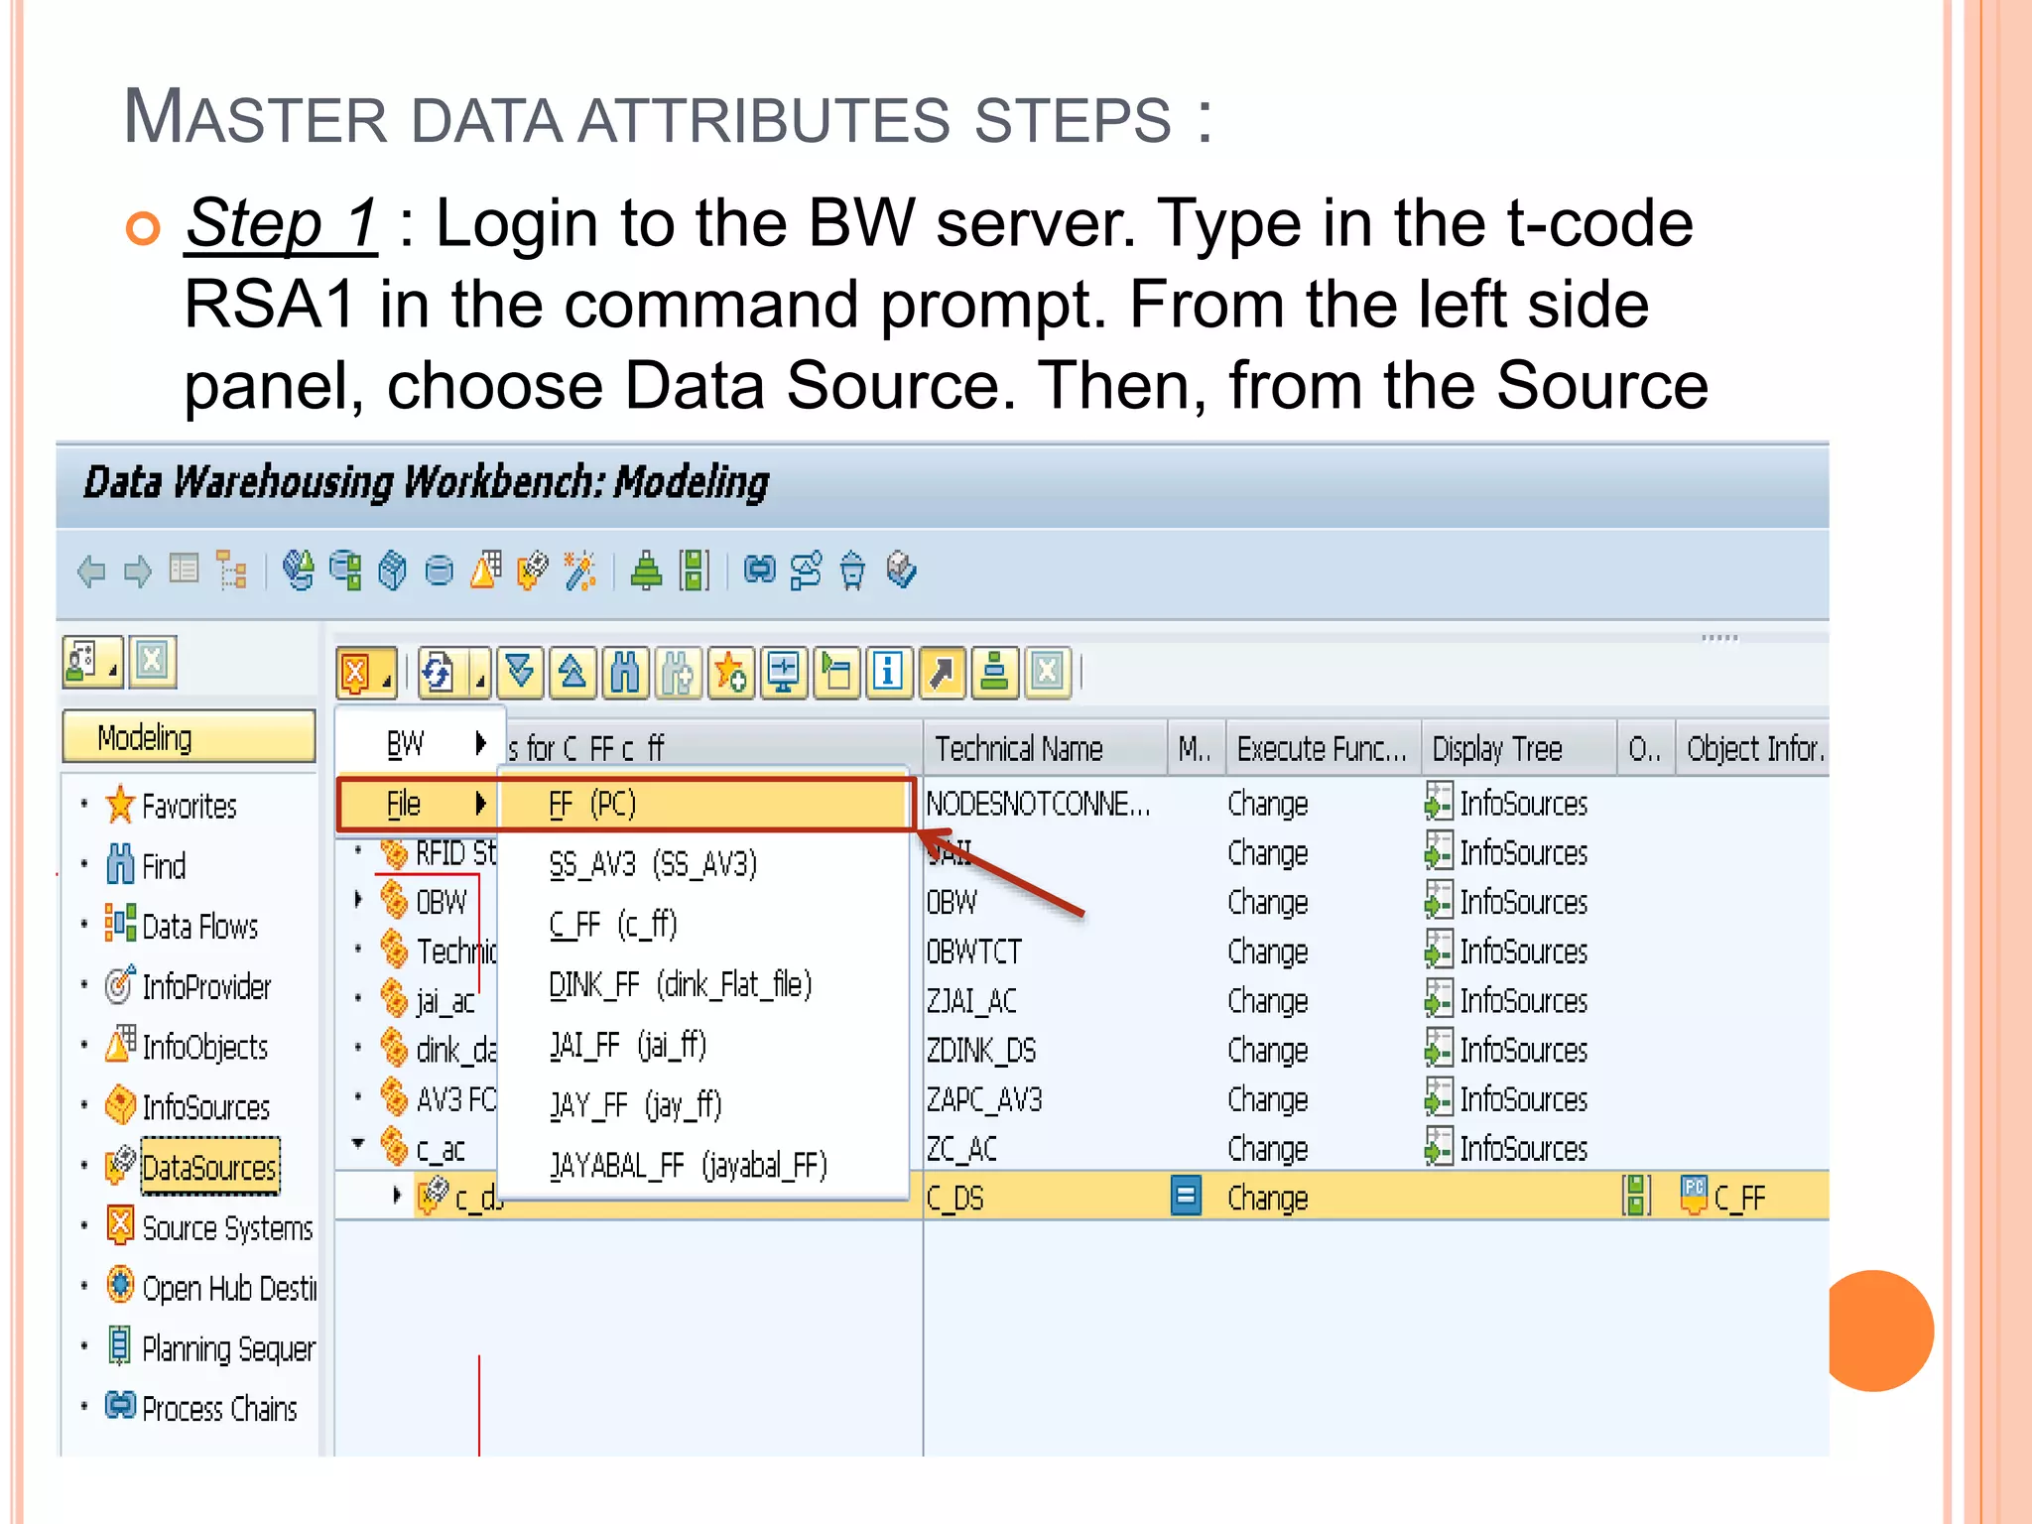Open Process Chains in the Modeling panel
The width and height of the screenshot is (2032, 1524).
219,1409
